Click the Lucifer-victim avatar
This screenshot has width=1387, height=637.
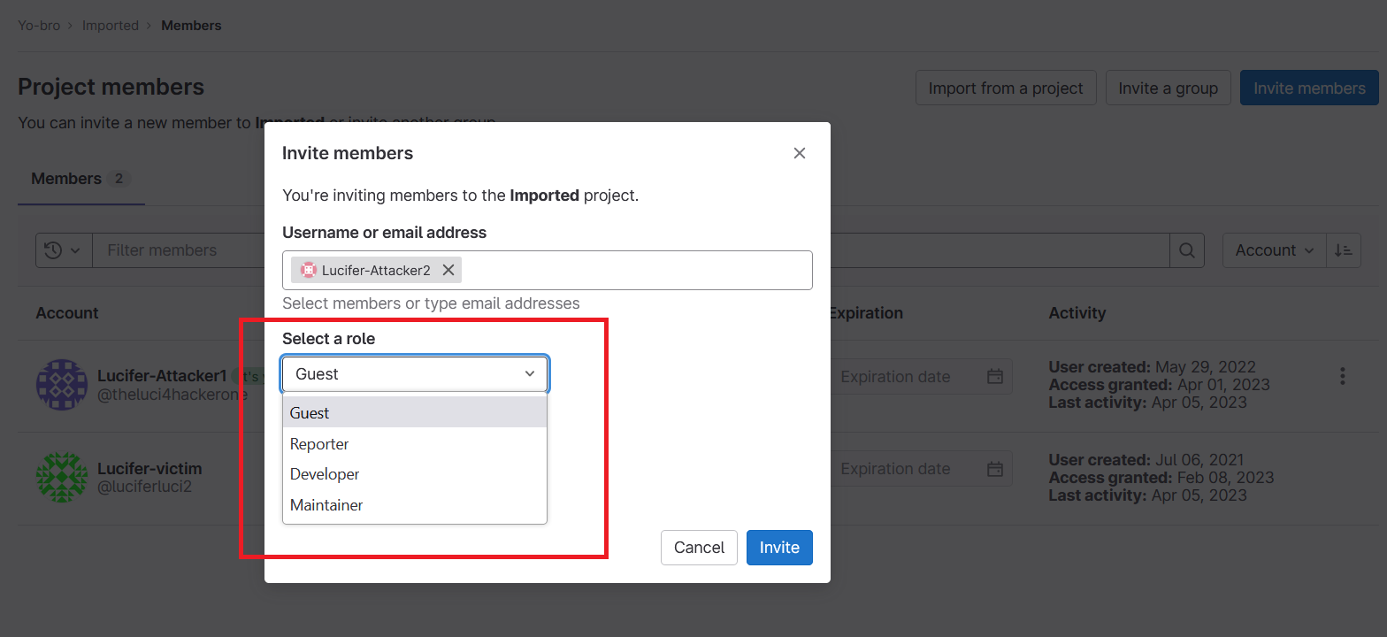[61, 478]
